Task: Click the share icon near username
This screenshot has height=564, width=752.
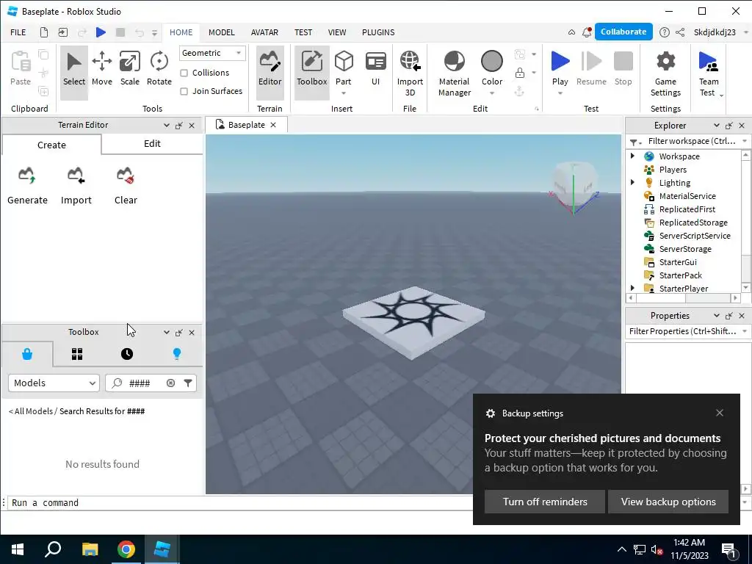Action: [x=680, y=32]
